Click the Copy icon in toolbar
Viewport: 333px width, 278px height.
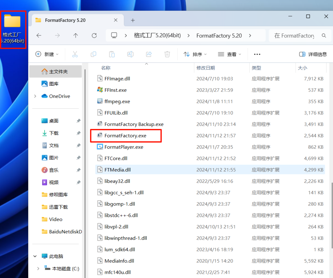click(x=93, y=54)
